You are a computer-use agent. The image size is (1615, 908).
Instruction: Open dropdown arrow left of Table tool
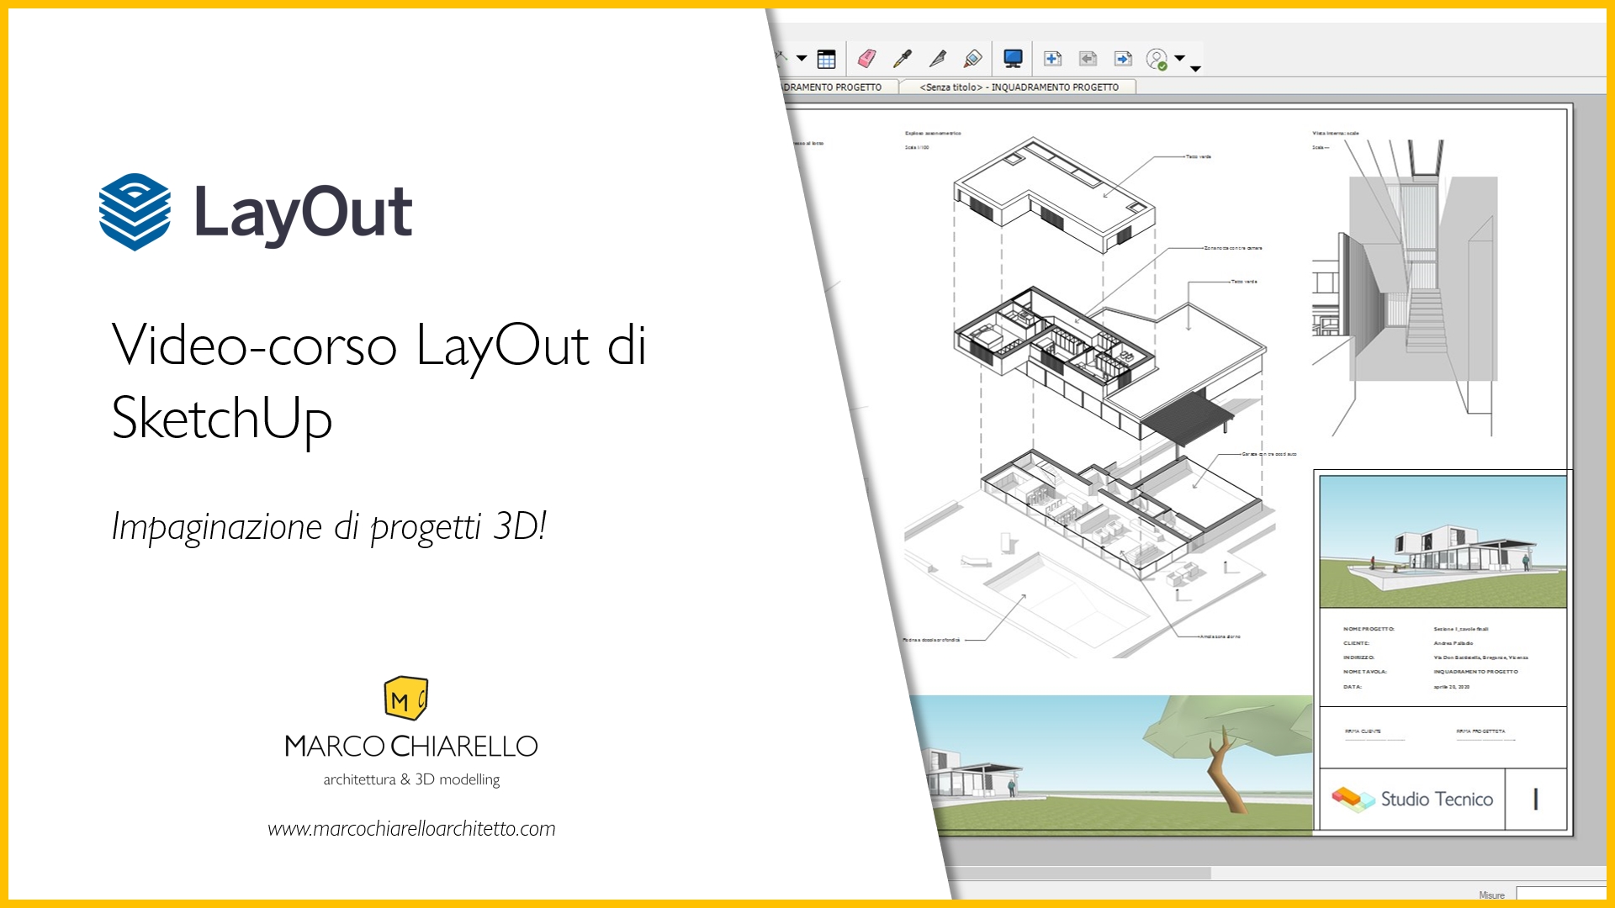click(802, 59)
